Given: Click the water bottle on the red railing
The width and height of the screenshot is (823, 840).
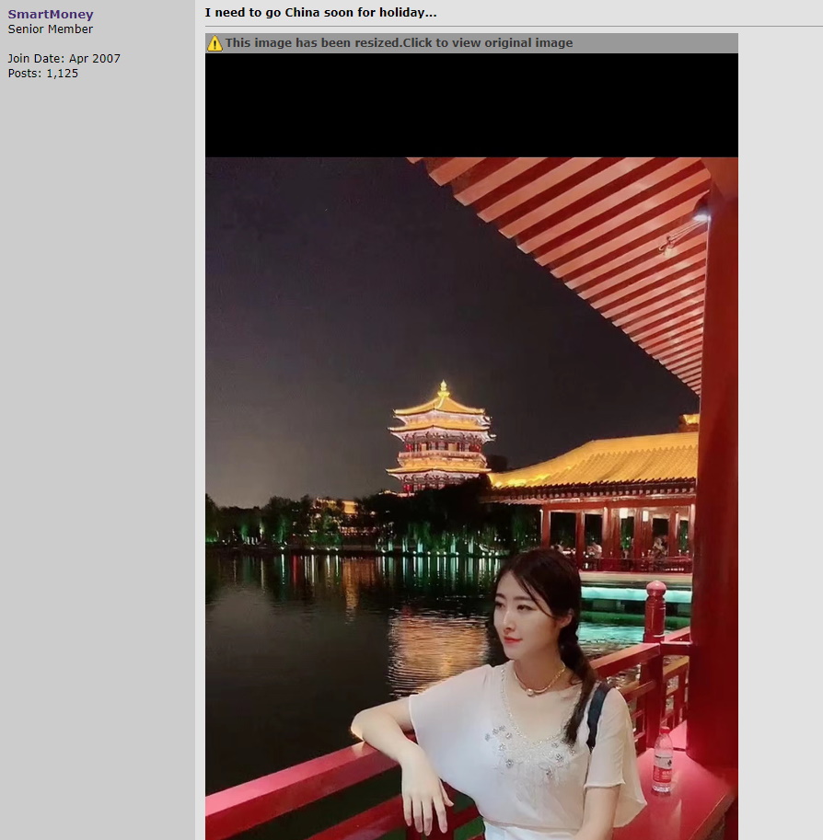Looking at the screenshot, I should point(662,761).
